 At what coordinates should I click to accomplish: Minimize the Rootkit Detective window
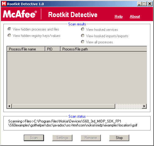139,4
